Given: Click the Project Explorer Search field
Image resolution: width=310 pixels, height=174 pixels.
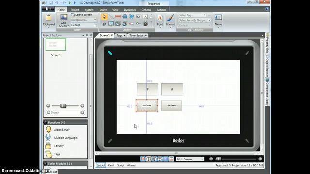Looking at the screenshot, I should click(x=65, y=112).
